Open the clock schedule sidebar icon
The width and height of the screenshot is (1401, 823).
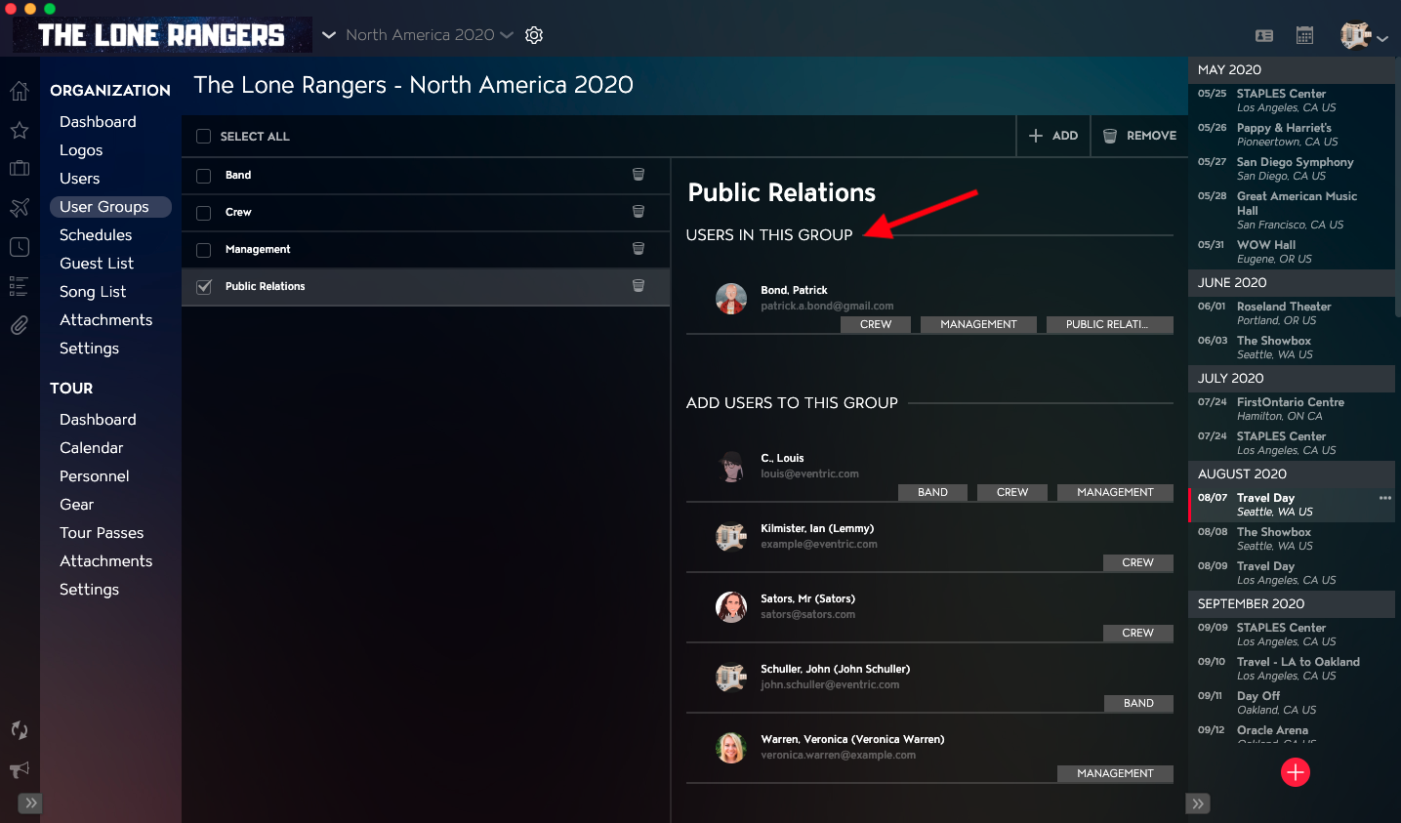click(x=20, y=247)
